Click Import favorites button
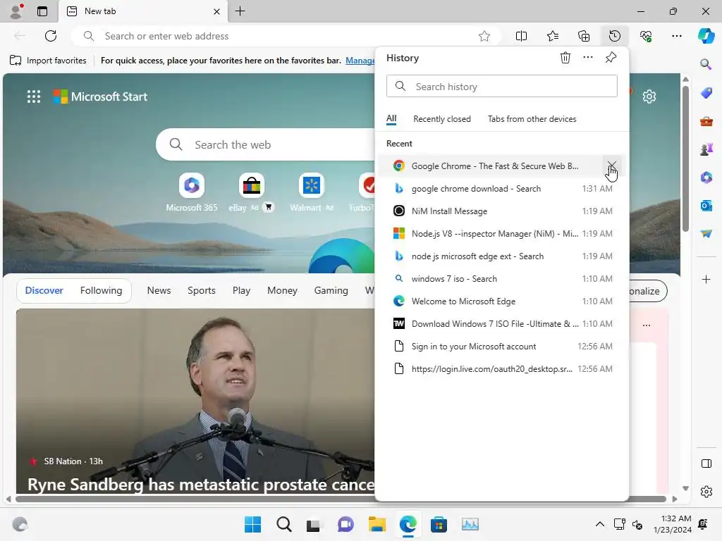The height and width of the screenshot is (541, 722). (48, 61)
